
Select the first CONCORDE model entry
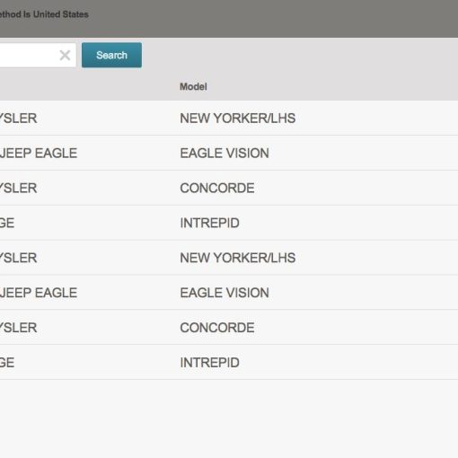[217, 188]
